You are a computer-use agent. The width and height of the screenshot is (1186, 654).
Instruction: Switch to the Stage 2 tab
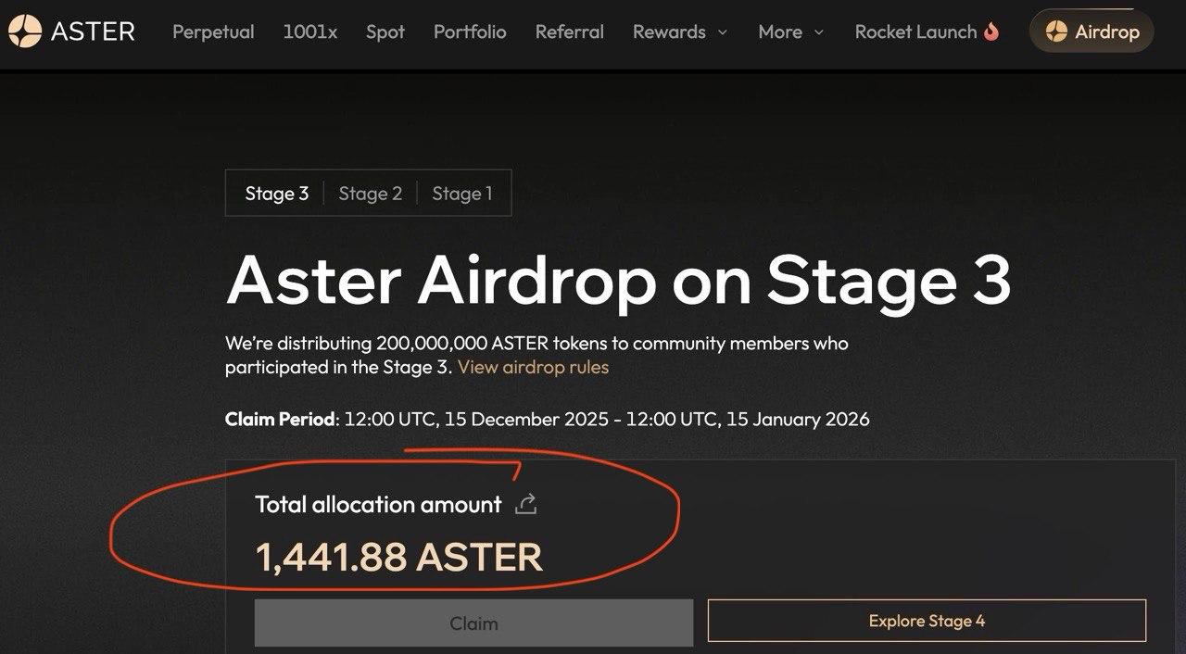(x=370, y=194)
